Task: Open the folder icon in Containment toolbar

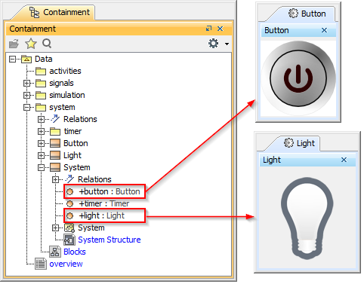Action: (x=14, y=44)
